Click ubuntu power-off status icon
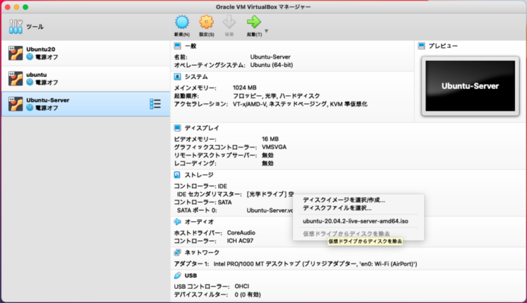The height and width of the screenshot is (303, 527). tap(30, 82)
